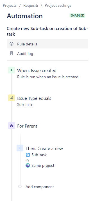The image size is (109, 201).
Task: Click the Same project avatar icon
Action: tap(28, 165)
